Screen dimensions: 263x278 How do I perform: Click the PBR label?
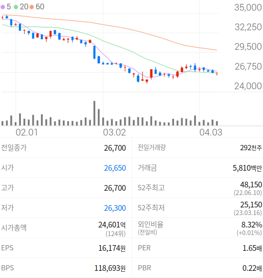145,268
